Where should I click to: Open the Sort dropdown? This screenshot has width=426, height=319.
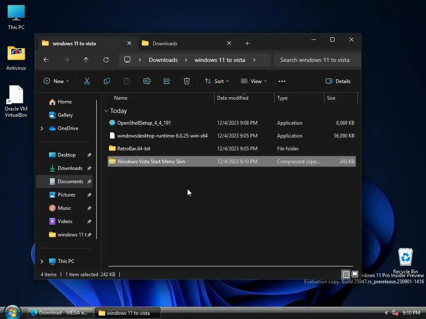pyautogui.click(x=217, y=81)
